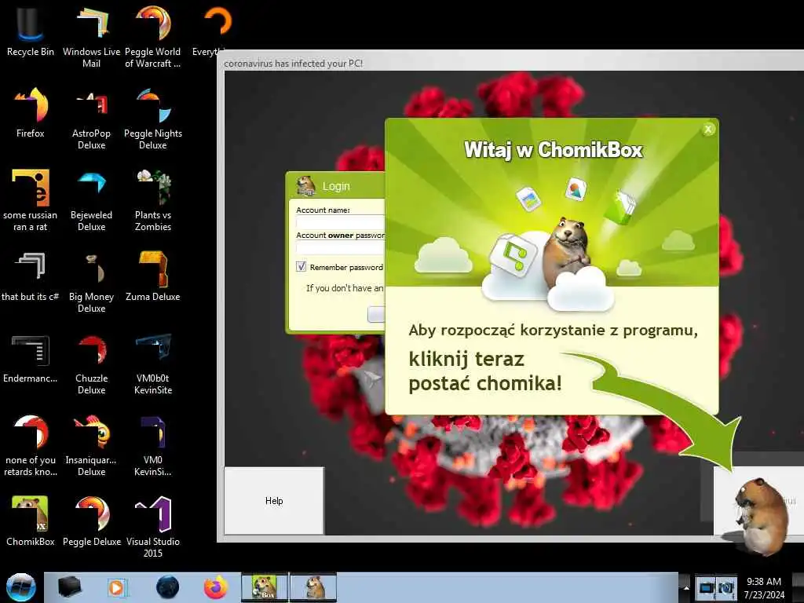Select Peggle Nights Deluxe icon
Screen dimensions: 804x603
[x=153, y=119]
